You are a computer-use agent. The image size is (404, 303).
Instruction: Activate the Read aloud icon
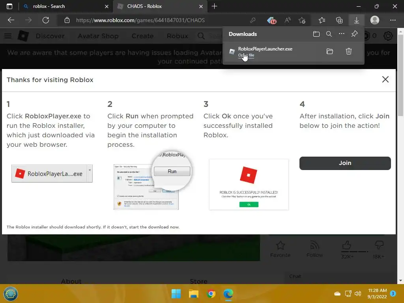pos(288,20)
